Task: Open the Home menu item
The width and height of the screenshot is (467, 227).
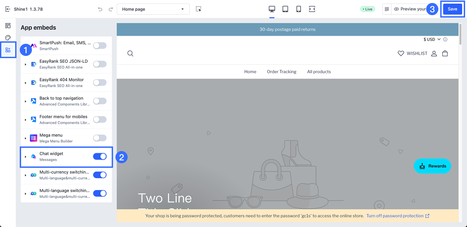Action: [250, 72]
